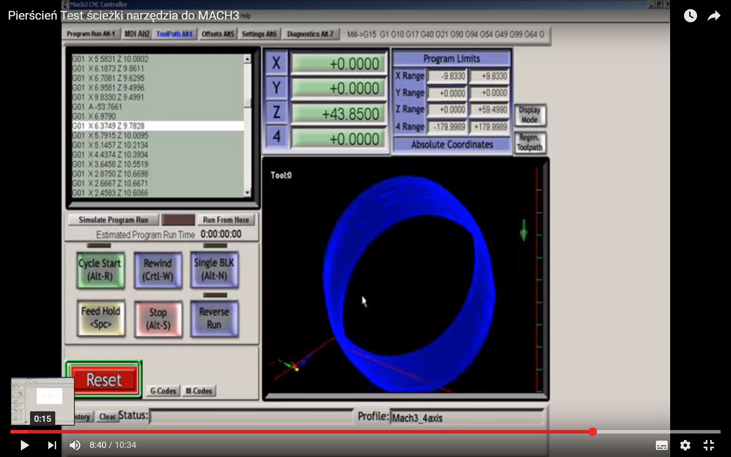Image resolution: width=731 pixels, height=457 pixels.
Task: Open the M-Codes list button
Action: coord(199,391)
